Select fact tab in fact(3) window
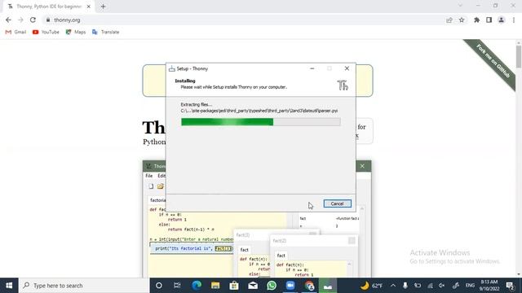Screen dimensions: 522x293 (x=245, y=250)
